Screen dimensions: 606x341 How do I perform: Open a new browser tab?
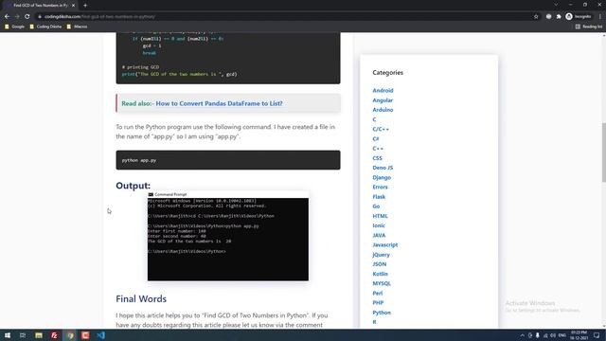(85, 6)
